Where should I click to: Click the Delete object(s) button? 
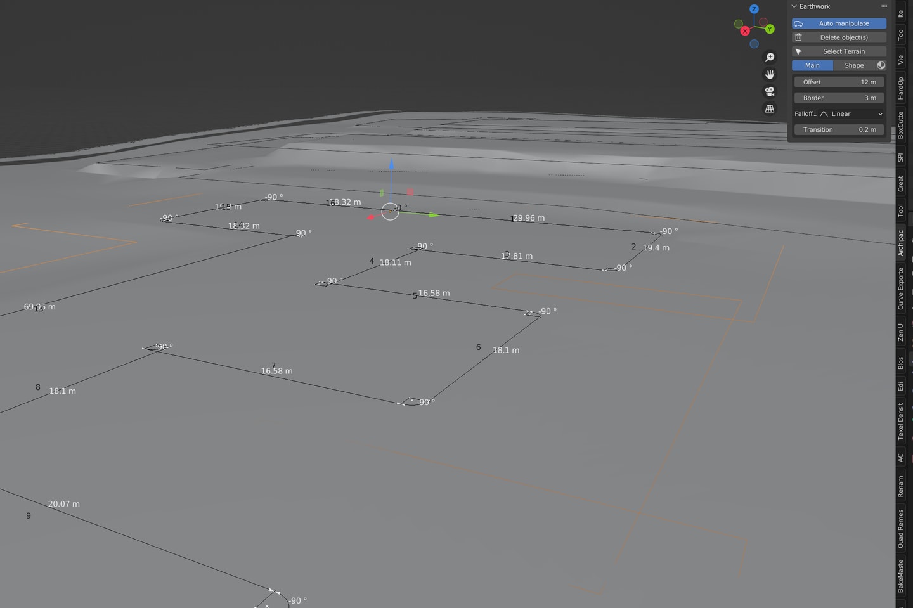tap(839, 37)
